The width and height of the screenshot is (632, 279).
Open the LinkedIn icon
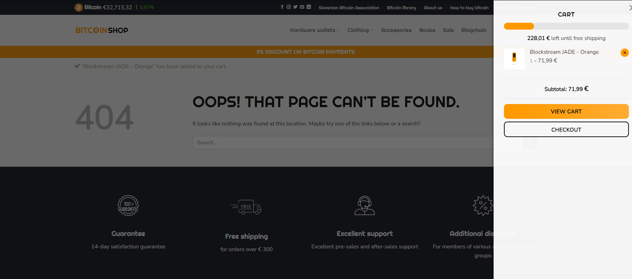click(309, 7)
